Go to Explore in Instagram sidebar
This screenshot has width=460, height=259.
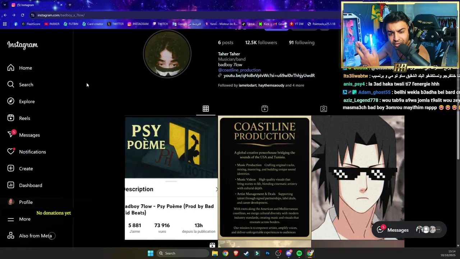pyautogui.click(x=21, y=101)
